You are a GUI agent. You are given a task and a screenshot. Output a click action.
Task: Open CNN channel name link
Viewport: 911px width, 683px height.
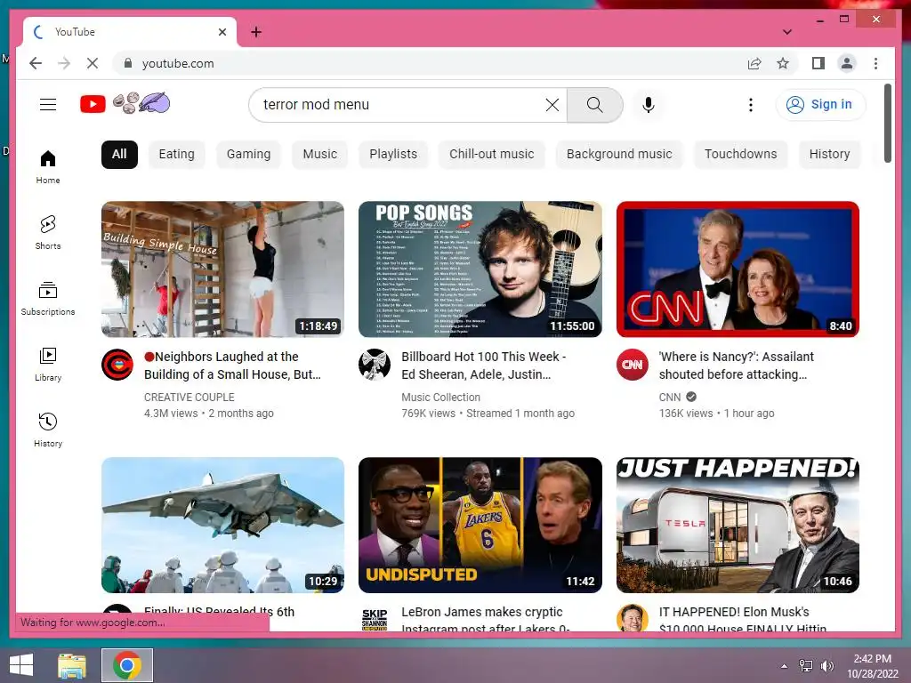click(x=670, y=398)
